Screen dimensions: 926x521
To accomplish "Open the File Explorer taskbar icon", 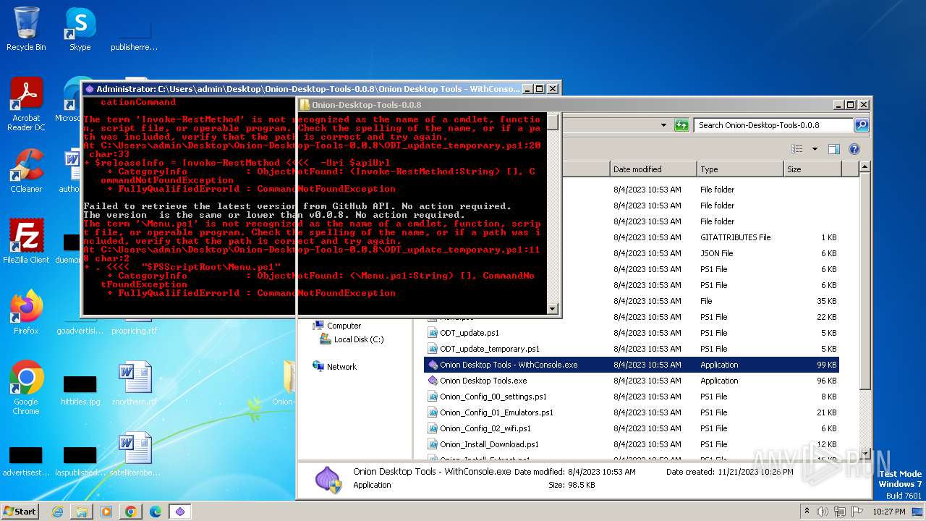I will [82, 512].
